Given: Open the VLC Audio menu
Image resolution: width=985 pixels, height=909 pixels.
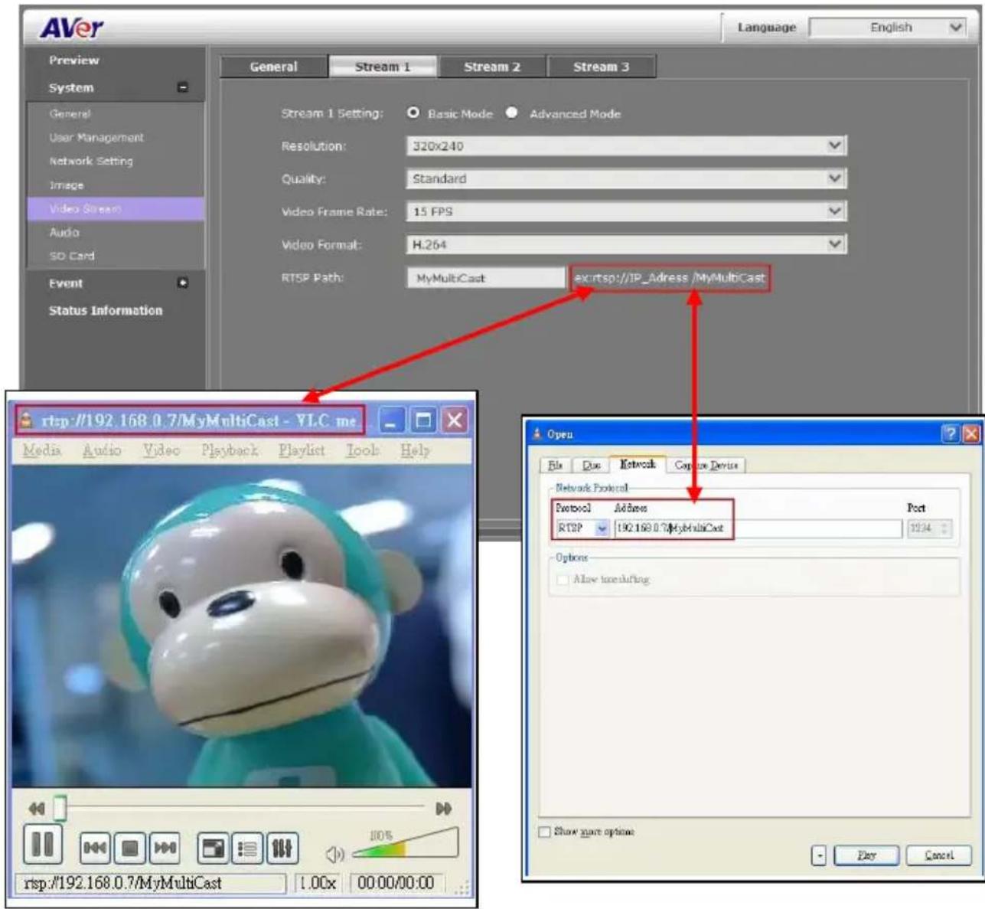Looking at the screenshot, I should (x=102, y=450).
